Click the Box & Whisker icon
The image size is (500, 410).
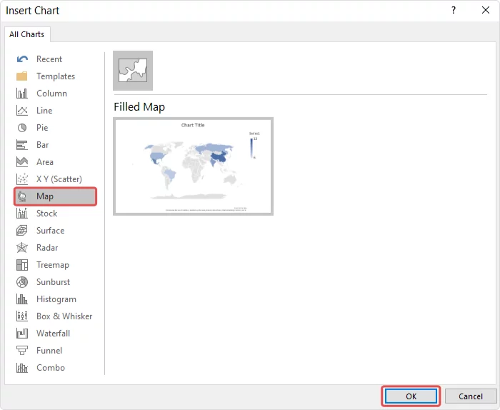22,316
